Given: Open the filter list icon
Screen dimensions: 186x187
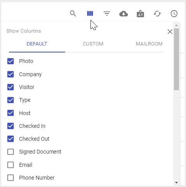Looking at the screenshot, I should tap(107, 14).
